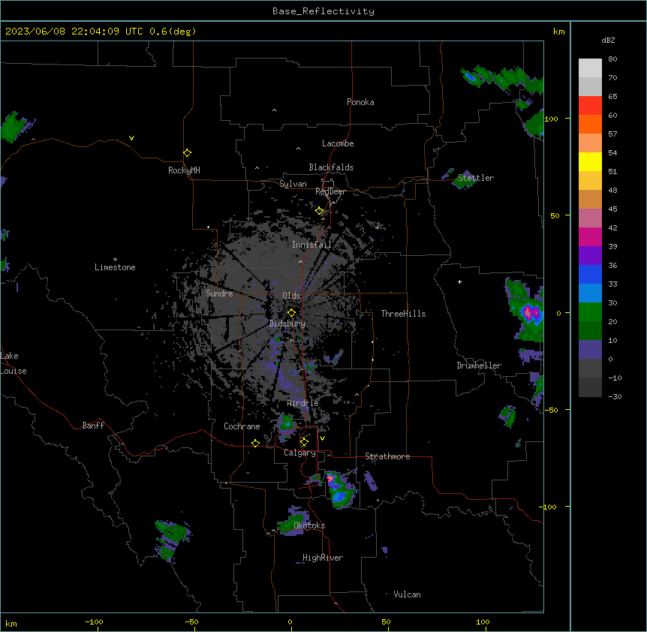
Task: Select the orange 57-60 dBZ legend swatch
Action: click(x=590, y=124)
